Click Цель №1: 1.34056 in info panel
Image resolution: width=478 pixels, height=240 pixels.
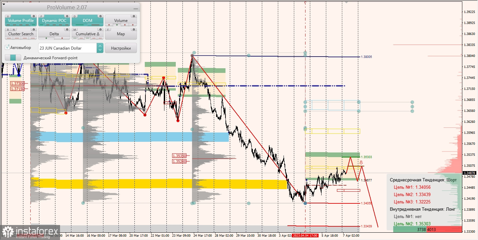point(412,187)
